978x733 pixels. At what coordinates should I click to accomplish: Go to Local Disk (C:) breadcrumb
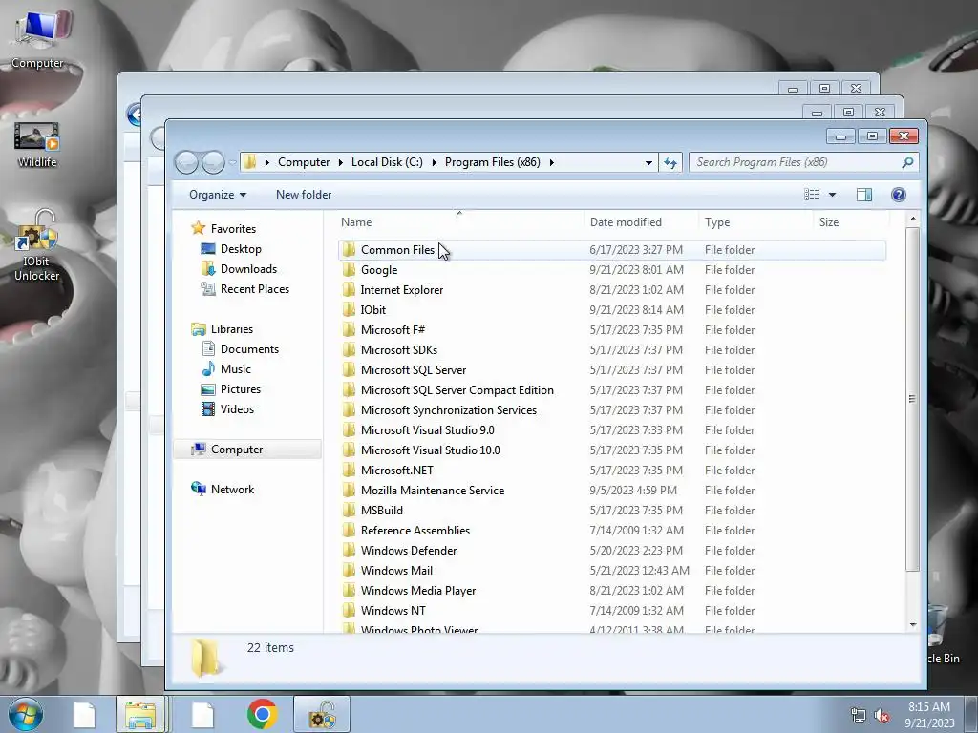click(x=387, y=162)
